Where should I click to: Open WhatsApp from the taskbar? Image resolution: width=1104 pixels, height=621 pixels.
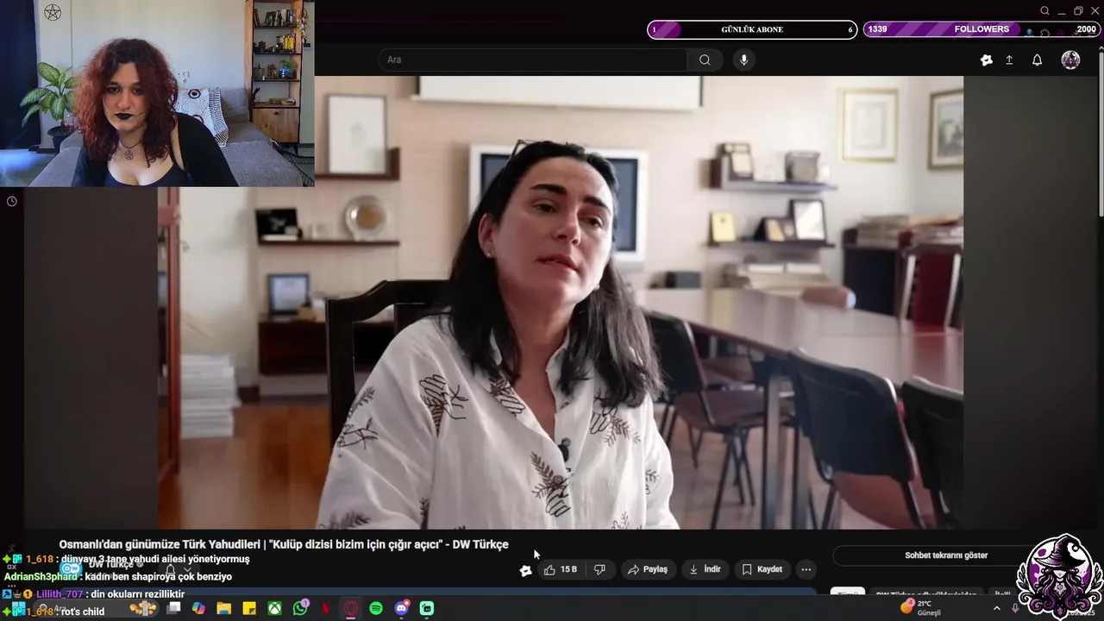coord(299,608)
